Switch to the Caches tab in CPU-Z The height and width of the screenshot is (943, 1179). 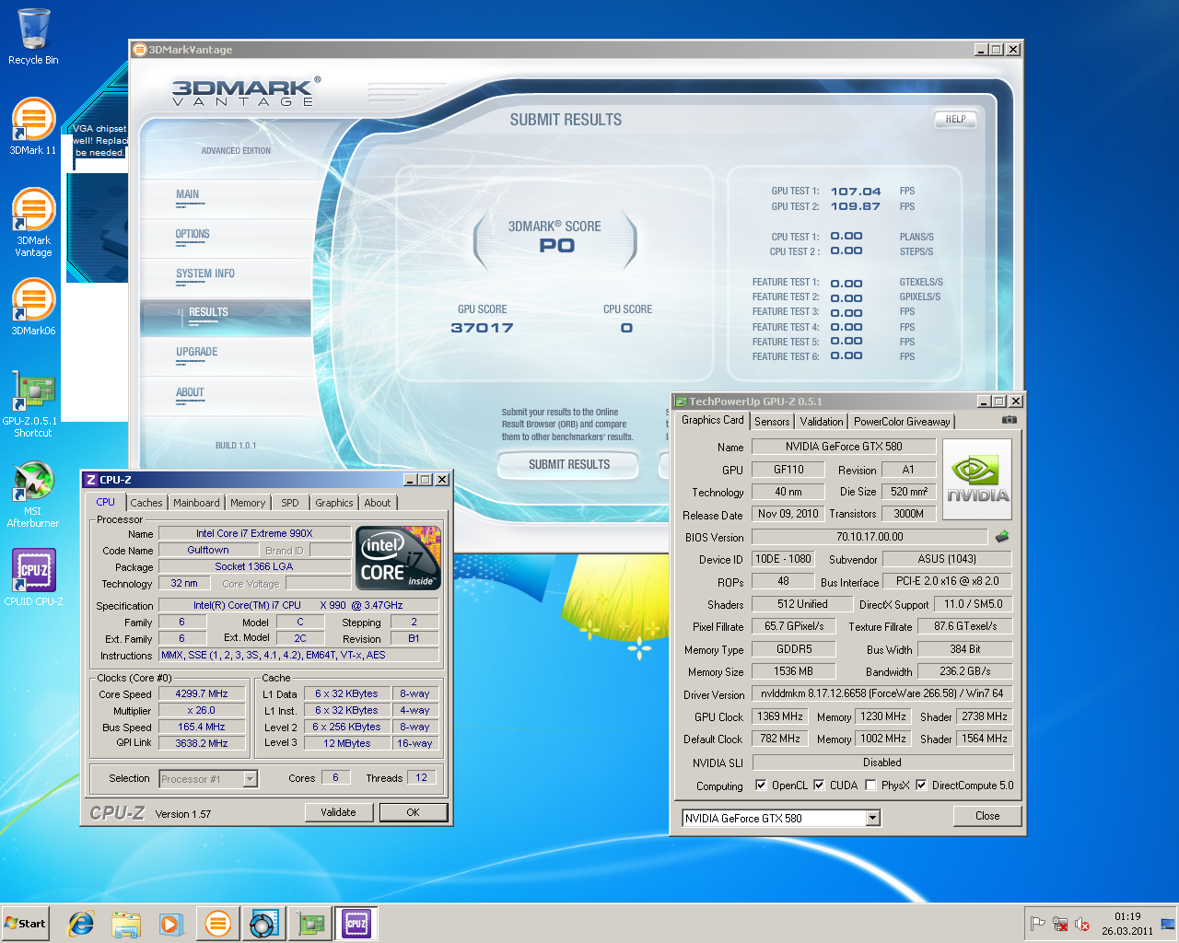pyautogui.click(x=146, y=503)
